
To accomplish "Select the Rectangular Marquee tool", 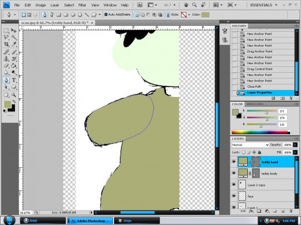I will (x=6, y=31).
